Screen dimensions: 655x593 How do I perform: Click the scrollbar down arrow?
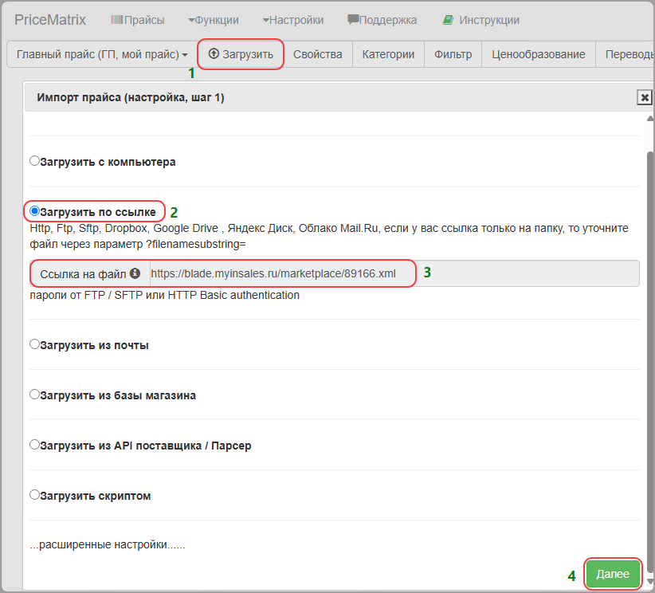(x=650, y=582)
